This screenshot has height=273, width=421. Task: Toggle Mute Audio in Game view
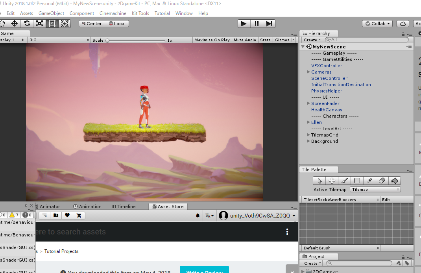pyautogui.click(x=245, y=40)
